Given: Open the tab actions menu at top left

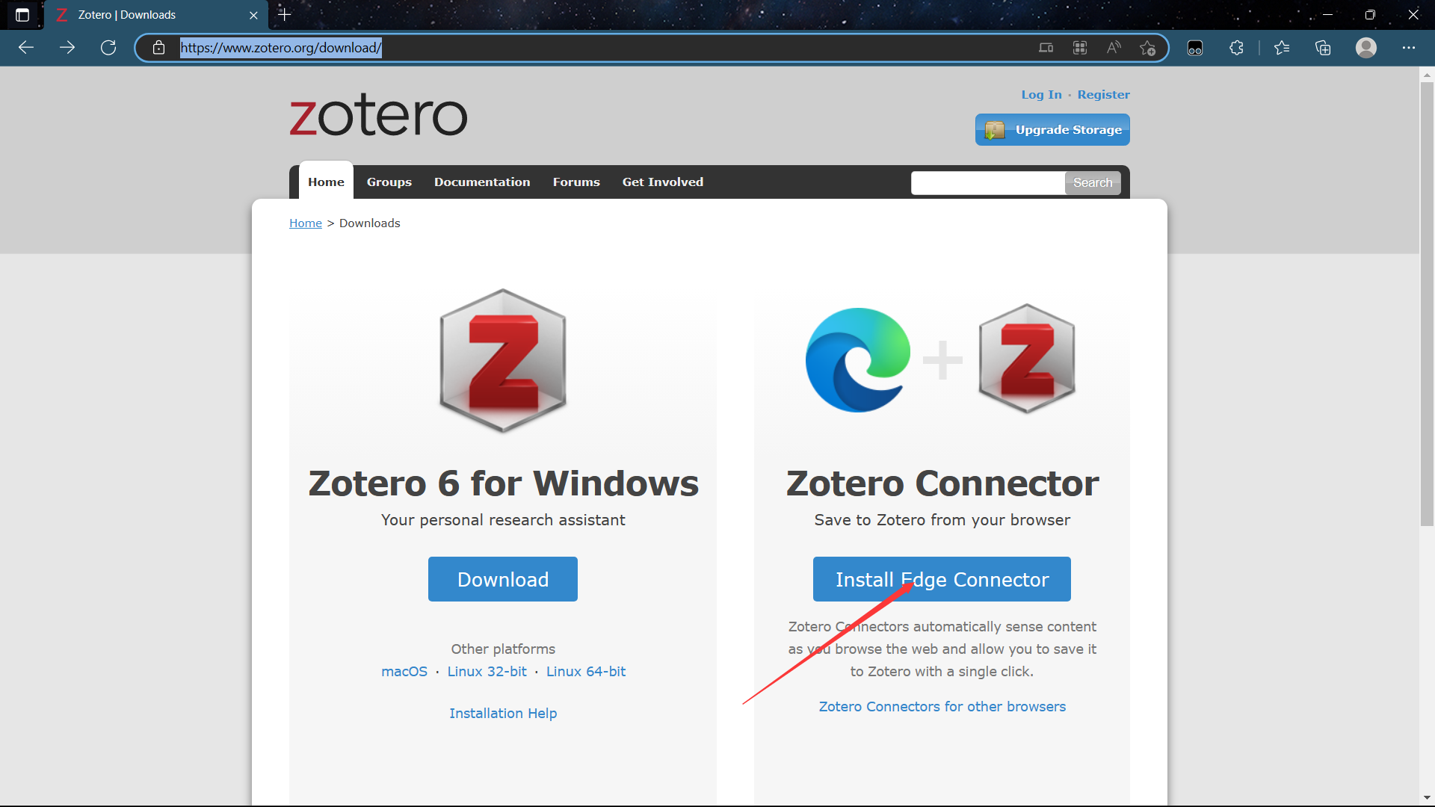Looking at the screenshot, I should click(x=22, y=14).
